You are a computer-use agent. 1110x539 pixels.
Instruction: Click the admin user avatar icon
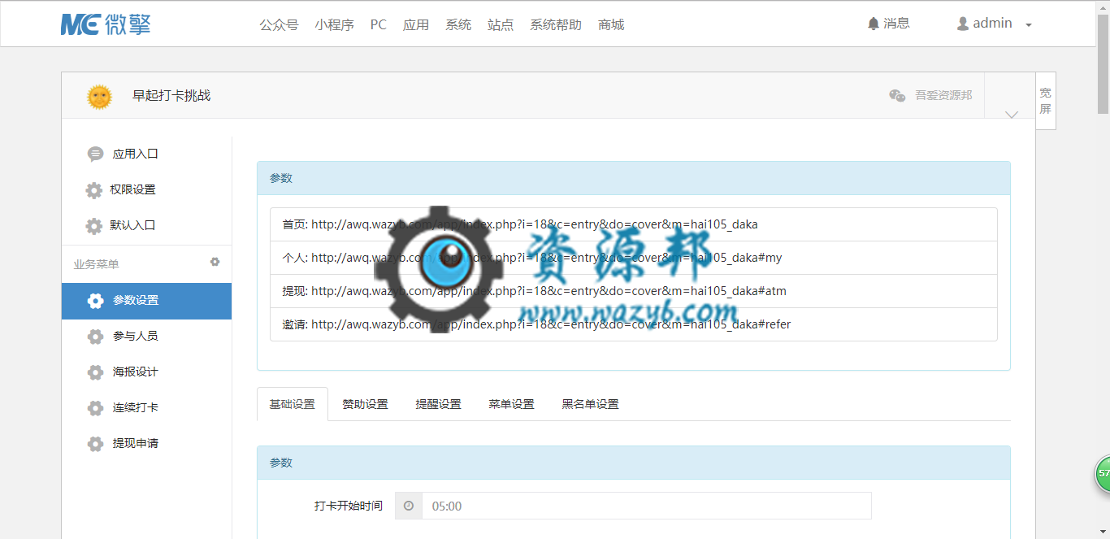963,24
